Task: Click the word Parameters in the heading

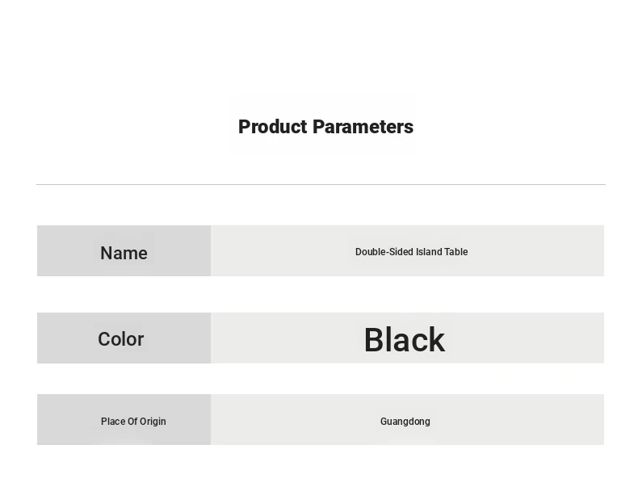Action: pyautogui.click(x=363, y=127)
